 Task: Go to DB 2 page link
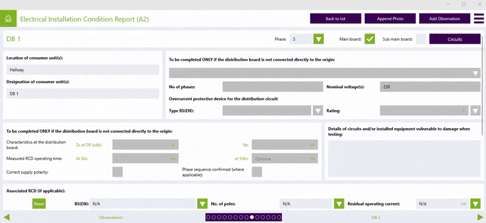tap(376, 218)
